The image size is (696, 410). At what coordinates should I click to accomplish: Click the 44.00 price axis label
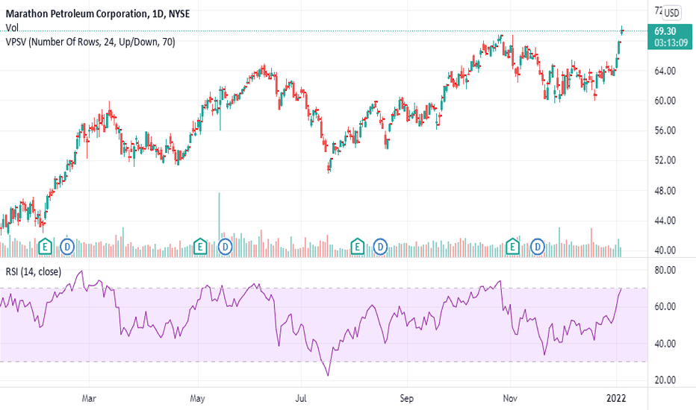tap(665, 221)
